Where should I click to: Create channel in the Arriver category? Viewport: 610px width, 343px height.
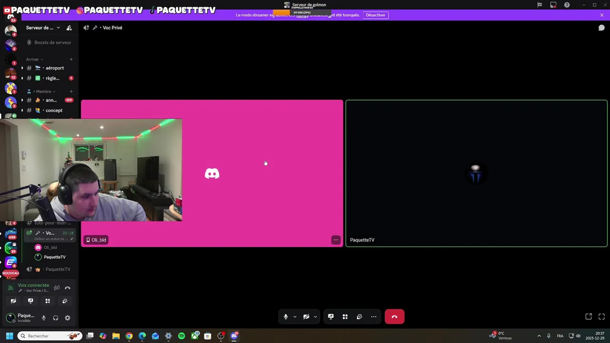point(71,60)
